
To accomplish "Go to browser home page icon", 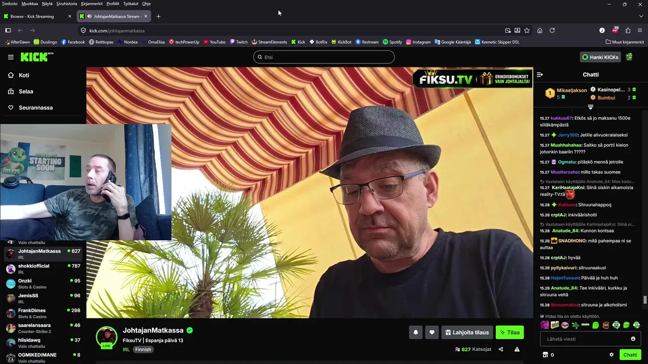I will [540, 30].
